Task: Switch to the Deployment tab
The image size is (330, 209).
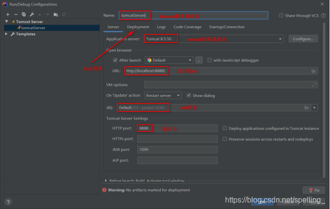Action: [x=138, y=27]
